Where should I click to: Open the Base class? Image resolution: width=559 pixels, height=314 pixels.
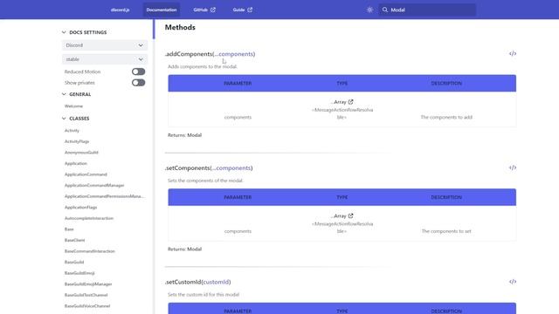click(69, 229)
